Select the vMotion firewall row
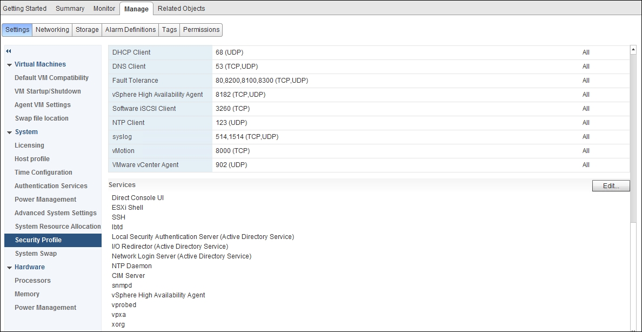 tap(369, 150)
